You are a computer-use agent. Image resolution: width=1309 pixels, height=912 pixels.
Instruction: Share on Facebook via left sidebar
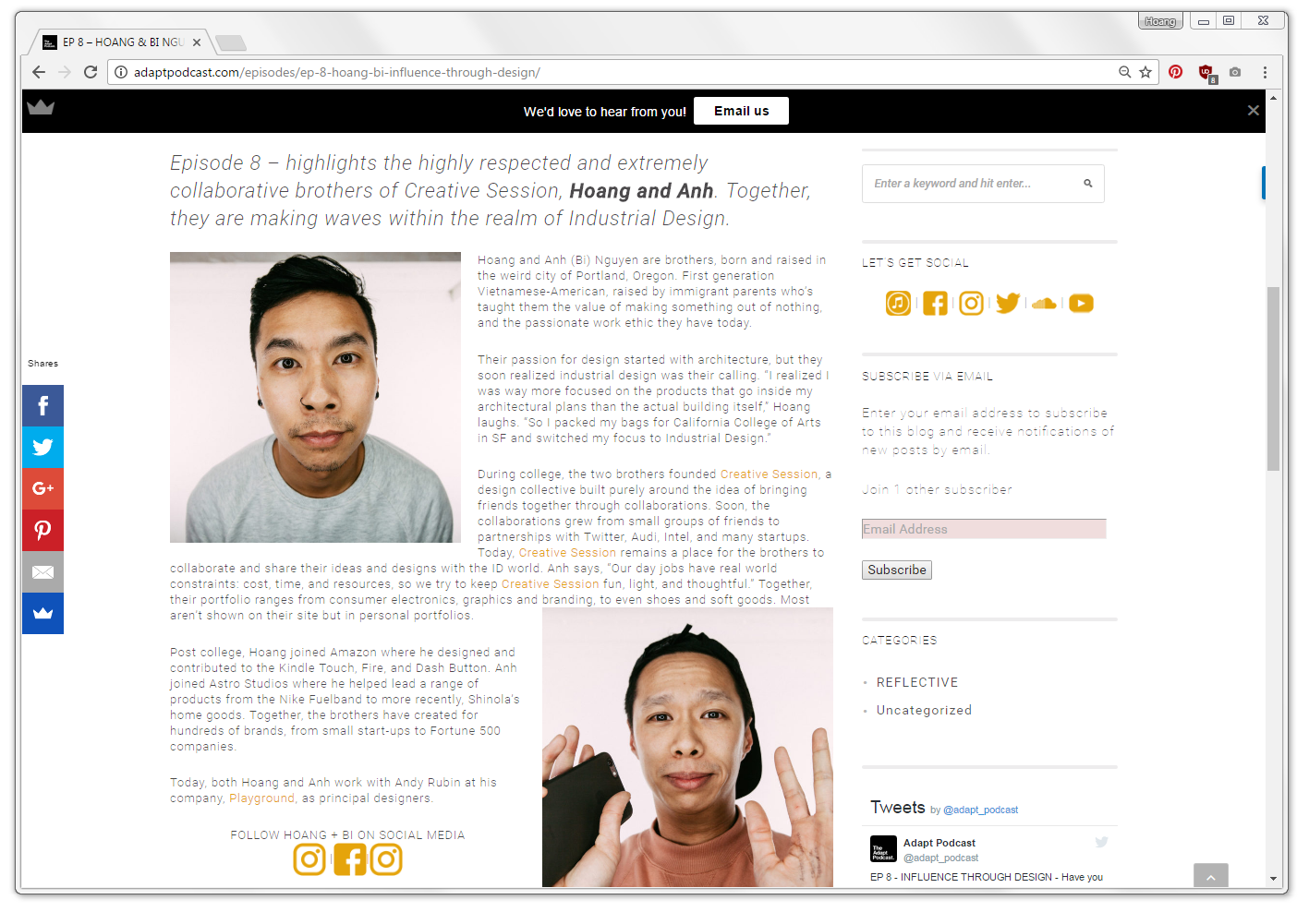coord(42,405)
